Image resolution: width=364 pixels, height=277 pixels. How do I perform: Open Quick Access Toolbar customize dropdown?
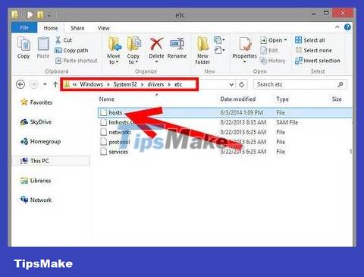point(49,15)
